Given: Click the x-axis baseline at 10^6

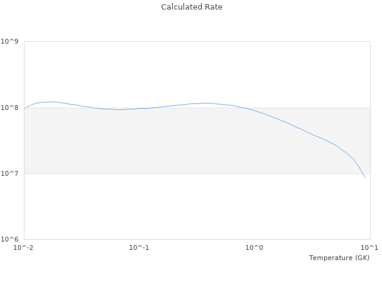Looking at the screenshot, I should click(197, 239).
